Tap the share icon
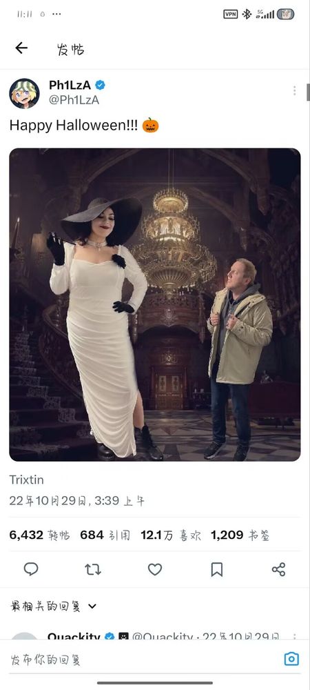This screenshot has width=310, height=690. click(x=278, y=569)
